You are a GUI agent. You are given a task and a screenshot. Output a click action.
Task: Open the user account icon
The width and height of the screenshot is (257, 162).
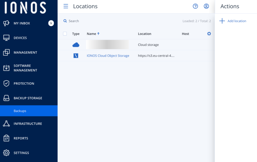[206, 6]
